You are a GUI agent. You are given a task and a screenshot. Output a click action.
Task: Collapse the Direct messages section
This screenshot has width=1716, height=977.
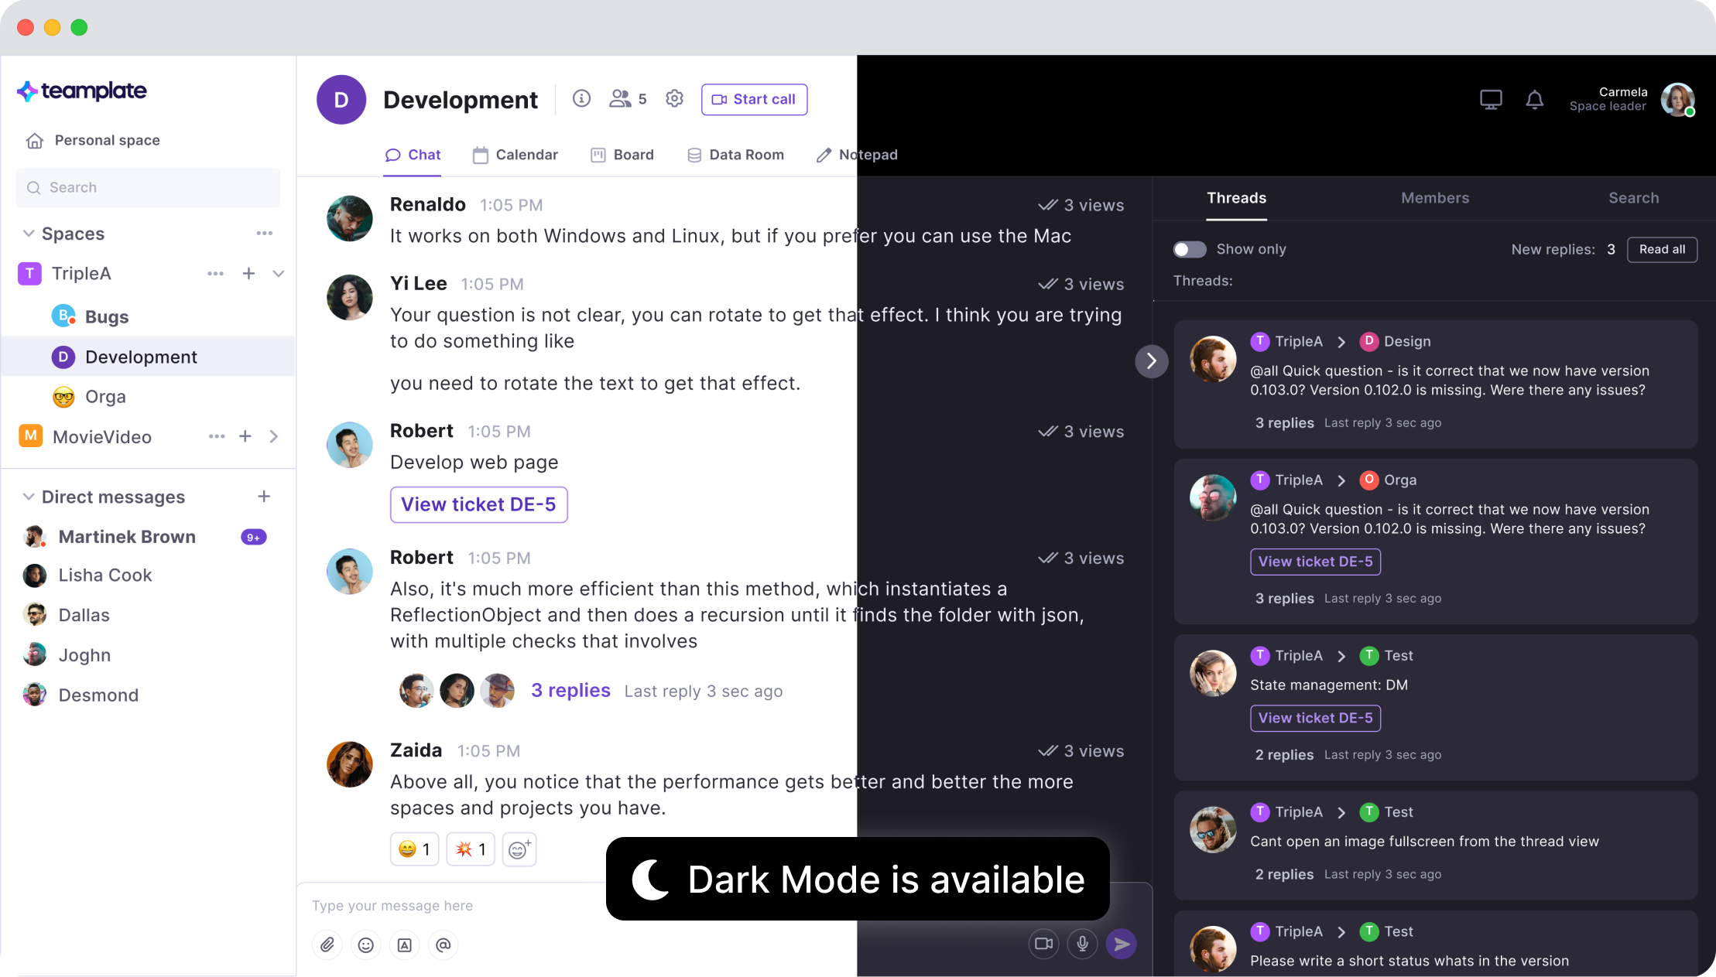(29, 497)
